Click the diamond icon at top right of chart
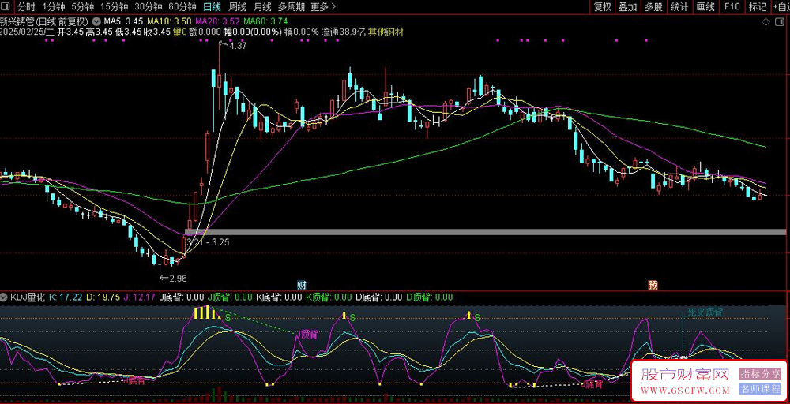This screenshot has height=404, width=790. pos(764,21)
